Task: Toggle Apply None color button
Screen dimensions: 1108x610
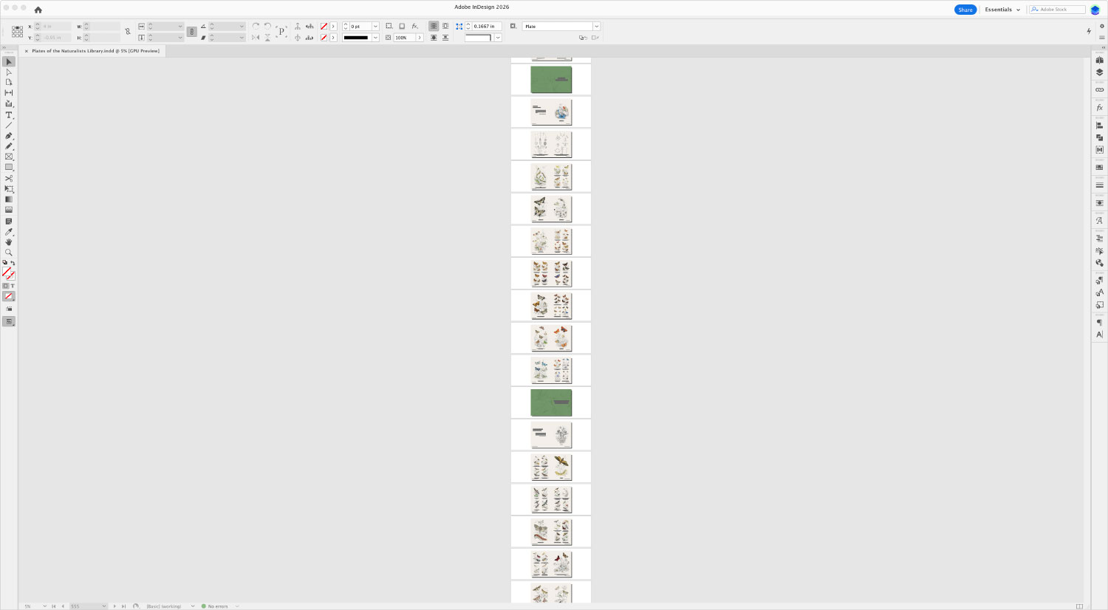Action: point(9,296)
